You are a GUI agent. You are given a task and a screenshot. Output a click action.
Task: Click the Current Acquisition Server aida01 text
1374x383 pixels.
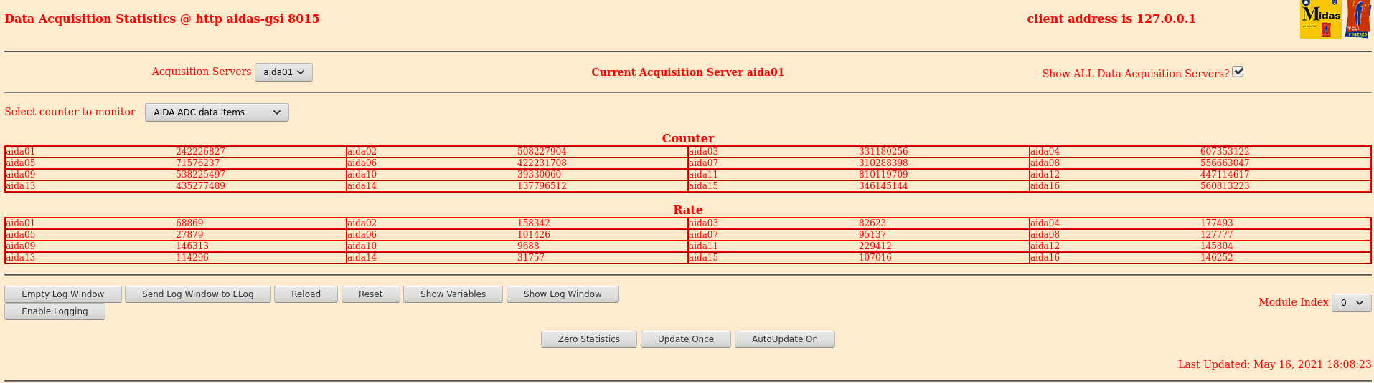click(687, 72)
